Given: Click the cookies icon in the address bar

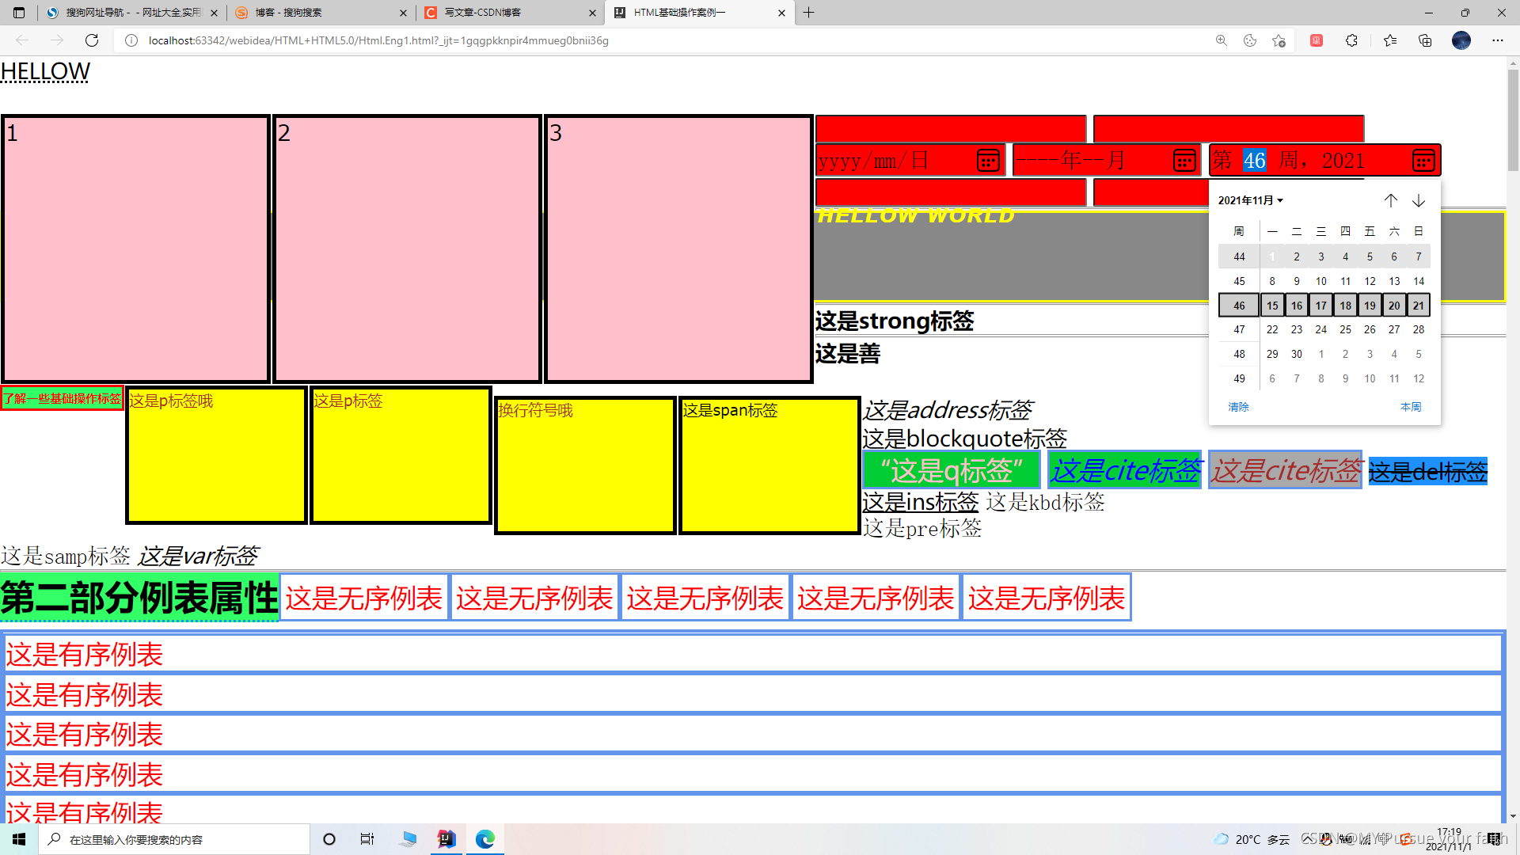Looking at the screenshot, I should pos(1250,40).
